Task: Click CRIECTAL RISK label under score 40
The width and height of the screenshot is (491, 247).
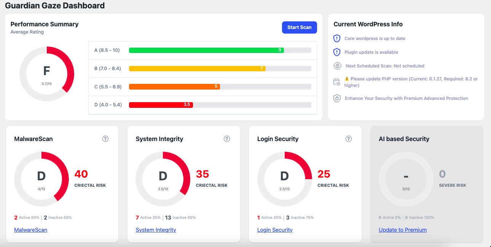Action: (90, 185)
